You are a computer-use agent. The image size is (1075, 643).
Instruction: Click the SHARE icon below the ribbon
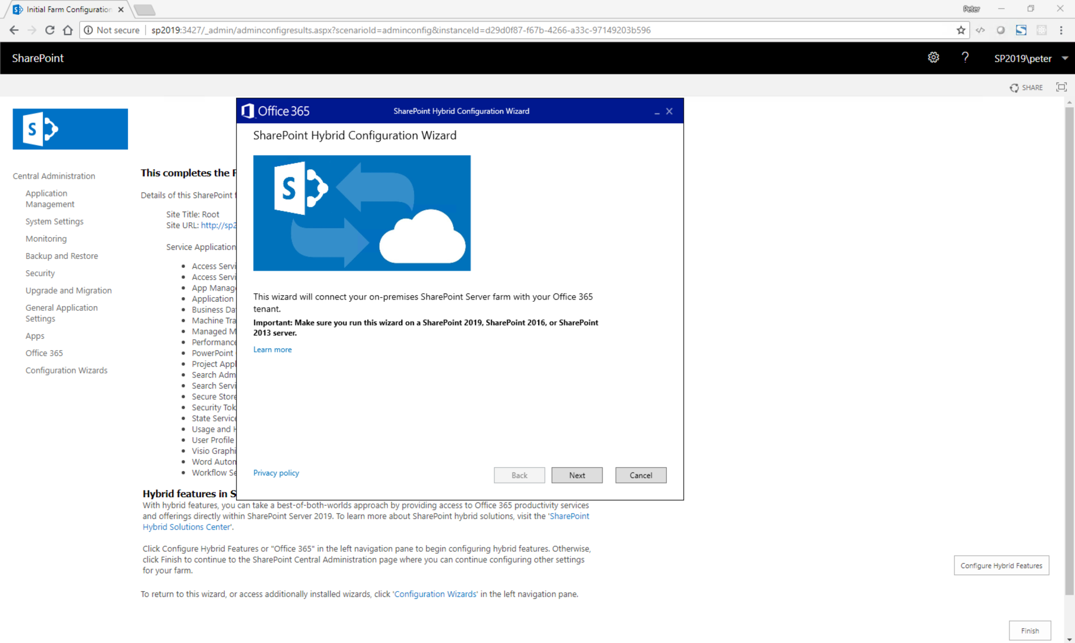(1026, 87)
